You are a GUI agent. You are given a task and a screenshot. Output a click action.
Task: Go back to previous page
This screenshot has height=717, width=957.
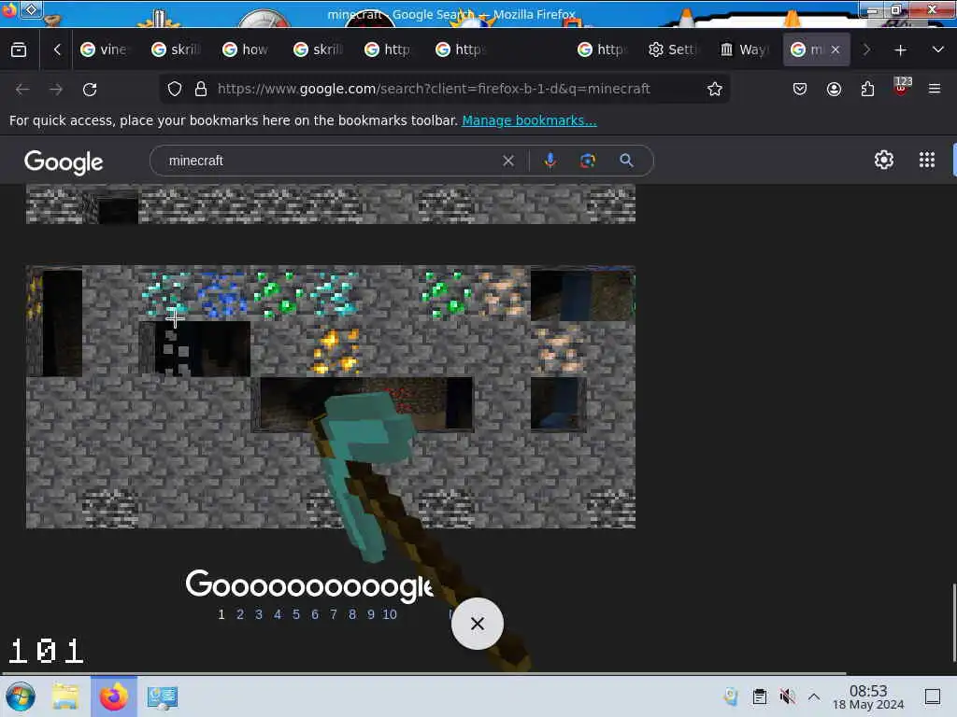22,89
